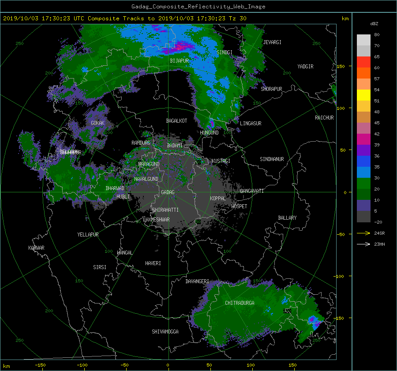Click the 150 tick on right axis
The image size is (397, 371).
coord(341,66)
